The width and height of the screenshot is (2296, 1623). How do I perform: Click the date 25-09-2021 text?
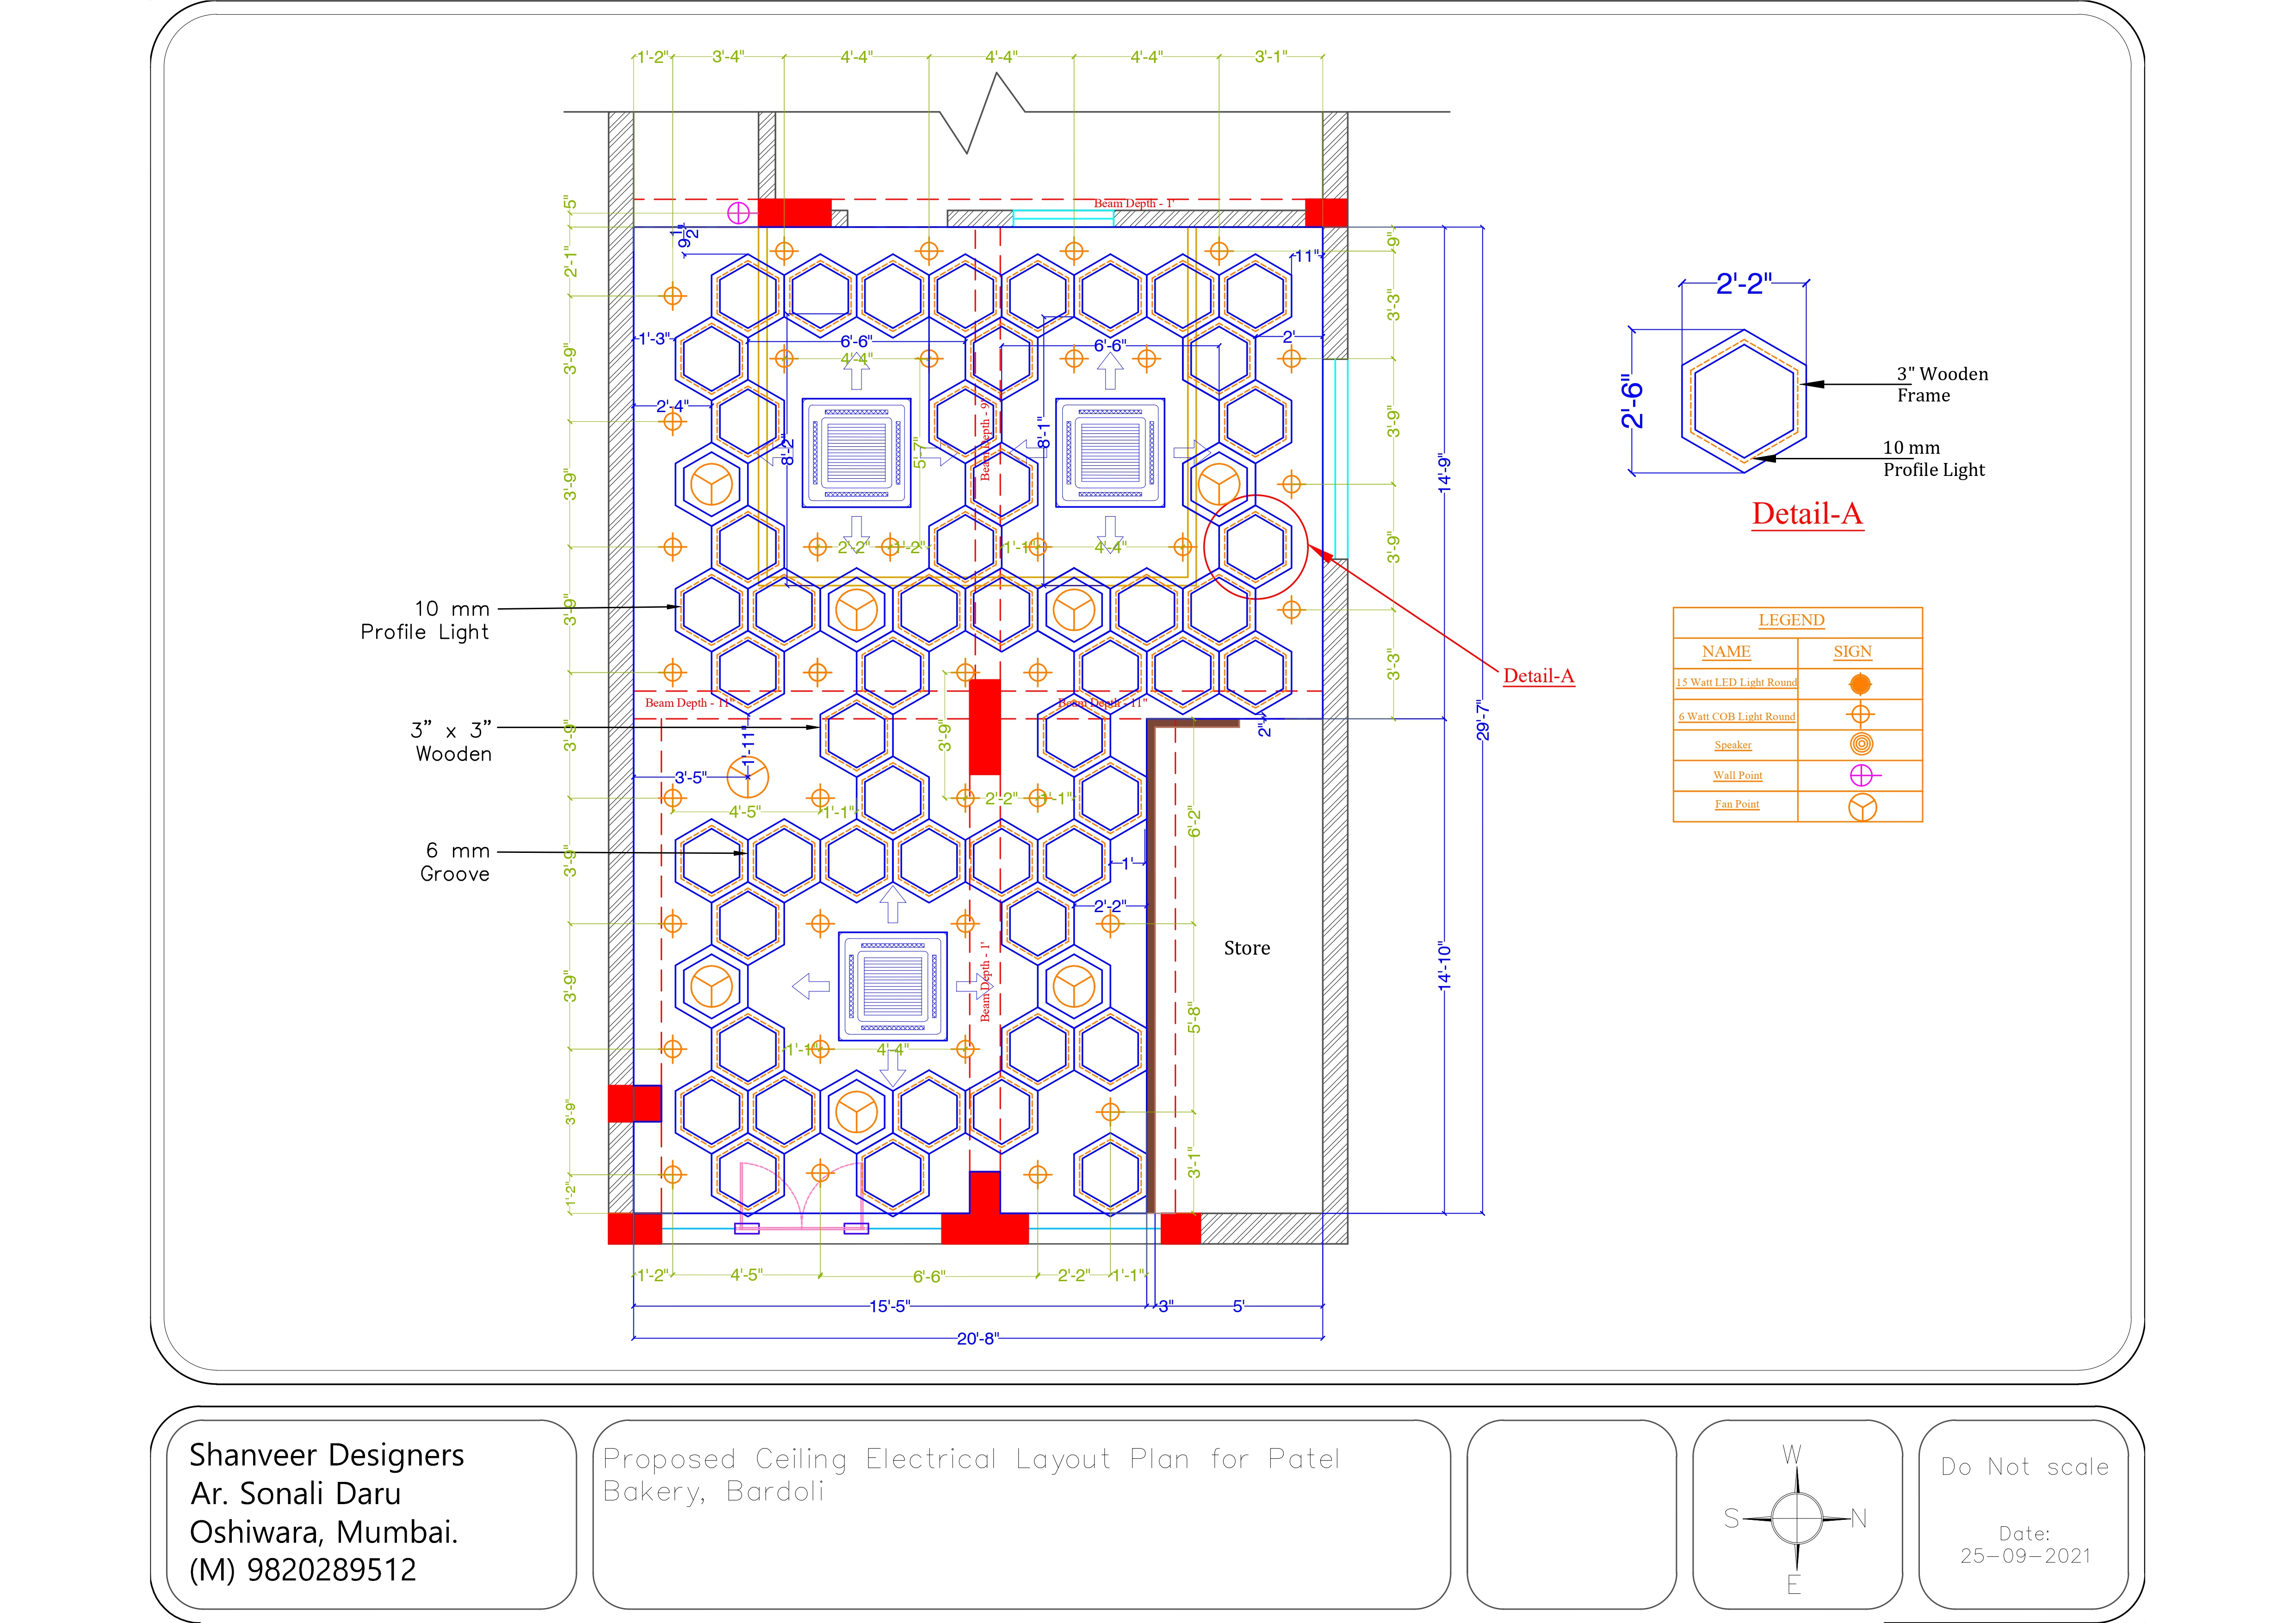click(2024, 1556)
